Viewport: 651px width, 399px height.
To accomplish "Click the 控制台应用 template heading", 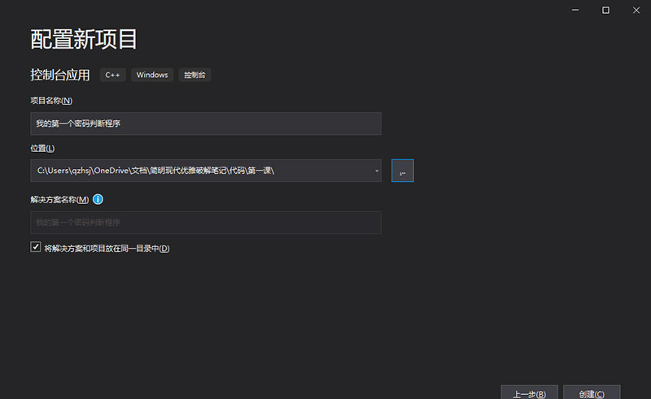I will 59,75.
